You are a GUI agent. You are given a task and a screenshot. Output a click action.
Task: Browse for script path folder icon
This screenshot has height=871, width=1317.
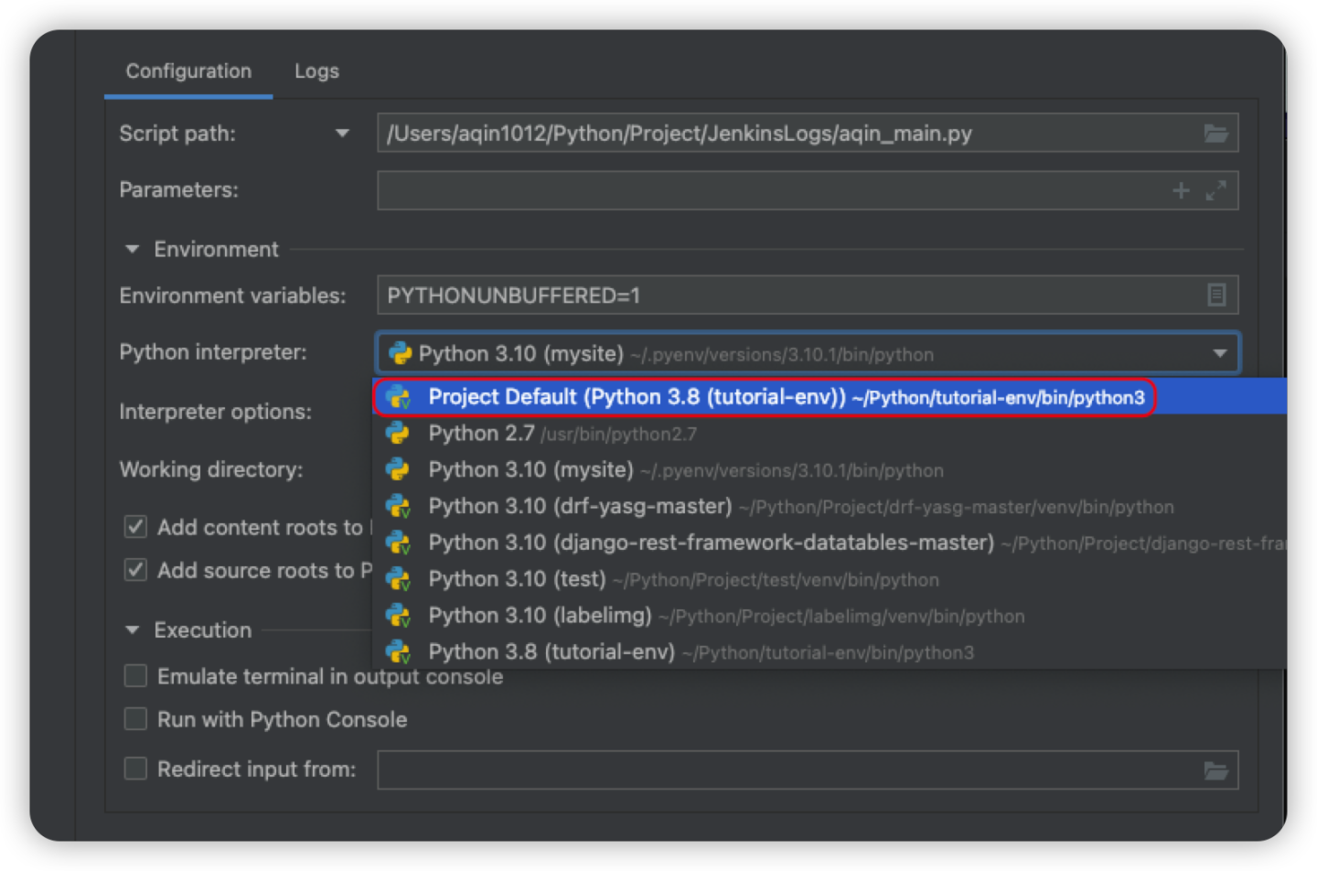pyautogui.click(x=1215, y=134)
